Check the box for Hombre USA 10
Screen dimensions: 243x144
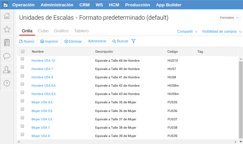pyautogui.click(x=23, y=59)
